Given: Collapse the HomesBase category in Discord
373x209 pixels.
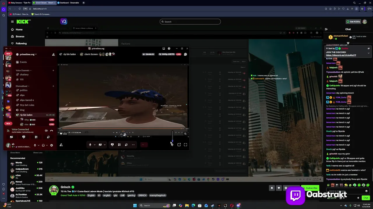Looking at the screenshot, I should point(22,86).
